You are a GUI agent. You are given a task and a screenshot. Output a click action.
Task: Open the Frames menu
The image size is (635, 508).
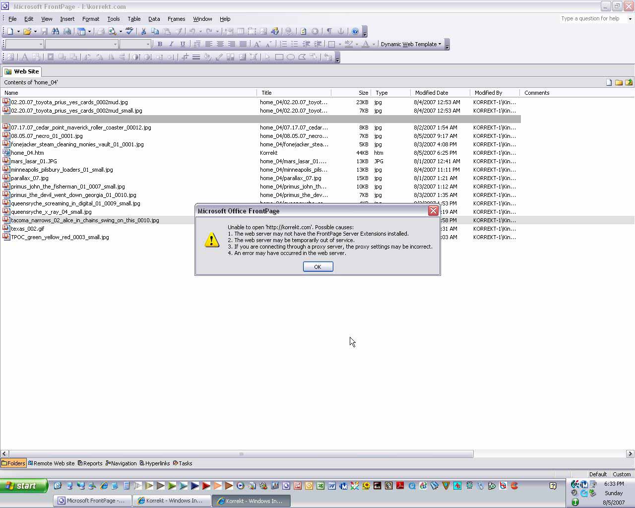[x=176, y=19]
